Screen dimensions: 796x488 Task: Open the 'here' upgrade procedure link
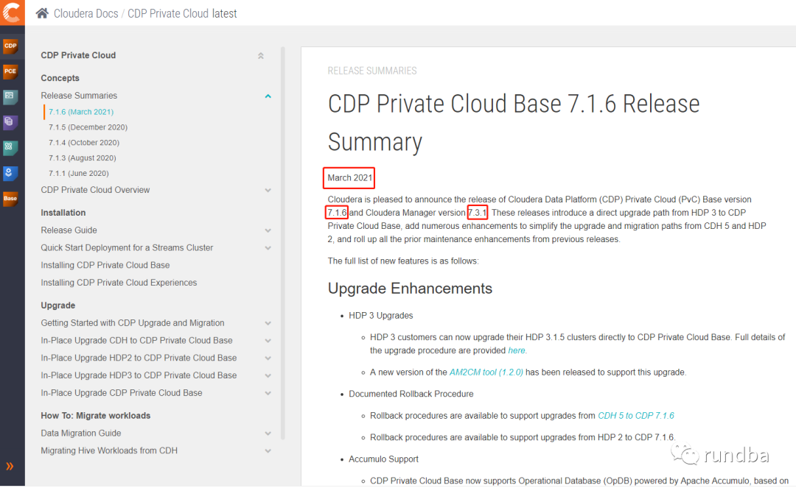517,350
